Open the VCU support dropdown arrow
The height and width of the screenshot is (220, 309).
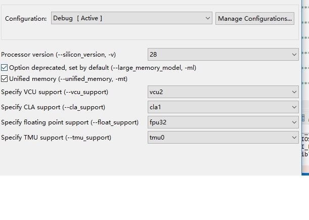(294, 92)
